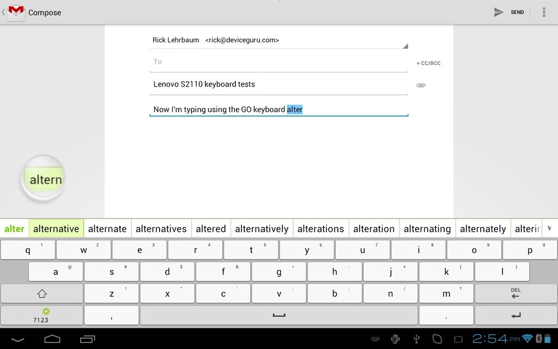Select the 'alternatively' suggestion

[x=262, y=228]
